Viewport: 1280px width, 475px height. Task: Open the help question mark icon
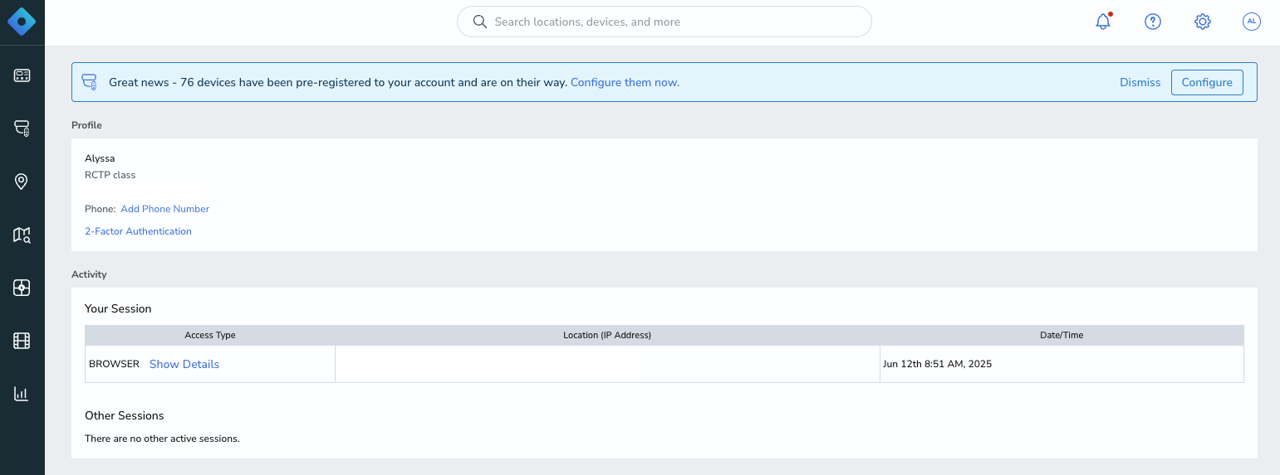[x=1152, y=22]
